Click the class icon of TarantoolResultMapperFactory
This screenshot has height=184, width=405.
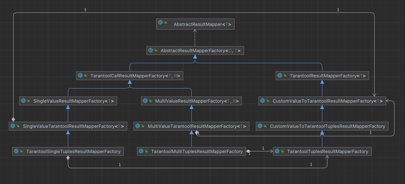click(280, 76)
